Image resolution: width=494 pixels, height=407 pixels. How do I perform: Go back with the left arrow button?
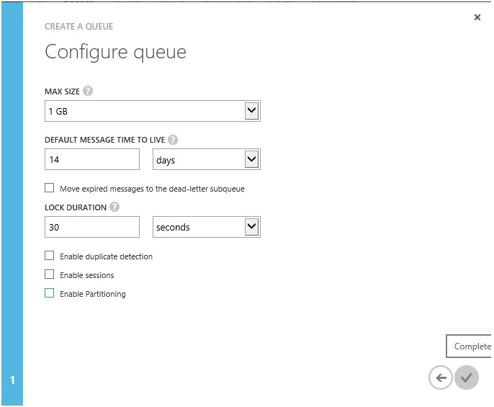(440, 377)
